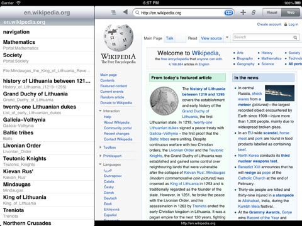Viewport: 302px width, 226px height.
Task: Add new page with plus icon
Action: (x=243, y=13)
